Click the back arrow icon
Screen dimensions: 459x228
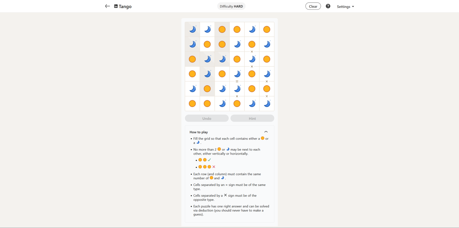(x=107, y=6)
